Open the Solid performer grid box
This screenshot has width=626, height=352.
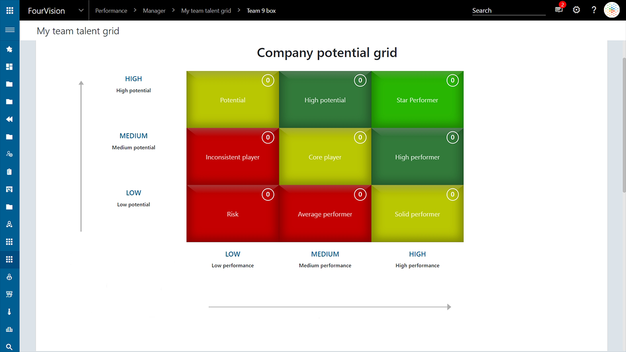tap(417, 214)
